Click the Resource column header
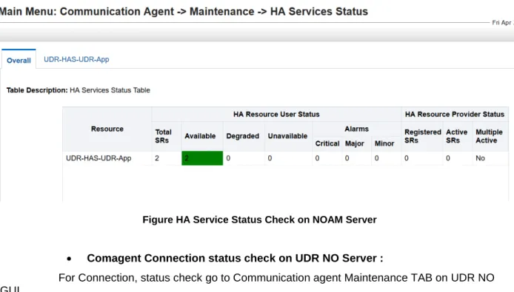This screenshot has width=514, height=292. pyautogui.click(x=107, y=129)
